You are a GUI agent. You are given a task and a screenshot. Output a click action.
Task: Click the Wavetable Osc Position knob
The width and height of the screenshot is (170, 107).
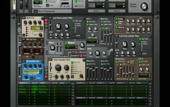click(x=26, y=77)
